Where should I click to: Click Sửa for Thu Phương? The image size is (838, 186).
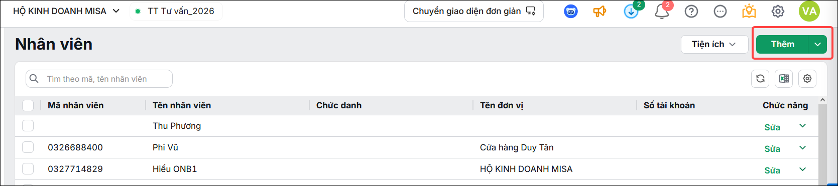pyautogui.click(x=772, y=127)
